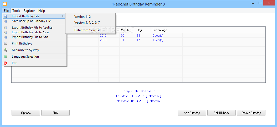Click the Edit Birthday button
The image size is (277, 127).
222,113
